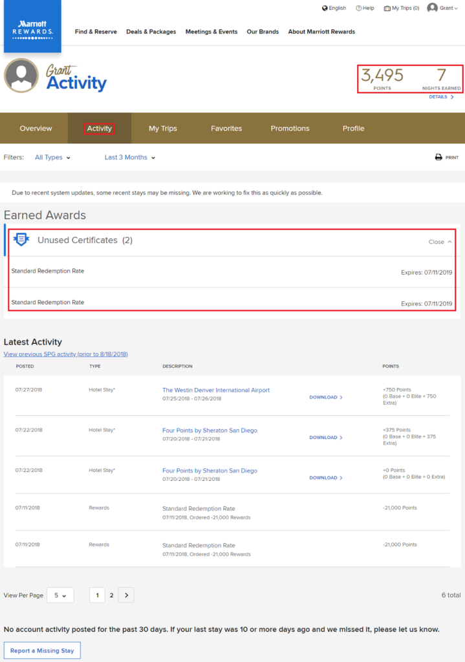Image resolution: width=465 pixels, height=662 pixels.
Task: Click the certificate shield badge icon
Action: click(21, 239)
